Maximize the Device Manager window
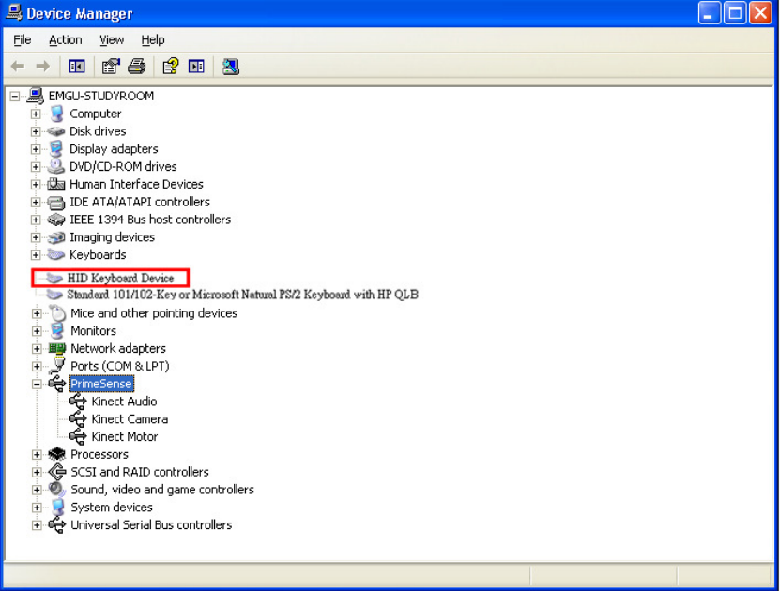Image resolution: width=780 pixels, height=591 pixels. point(735,12)
